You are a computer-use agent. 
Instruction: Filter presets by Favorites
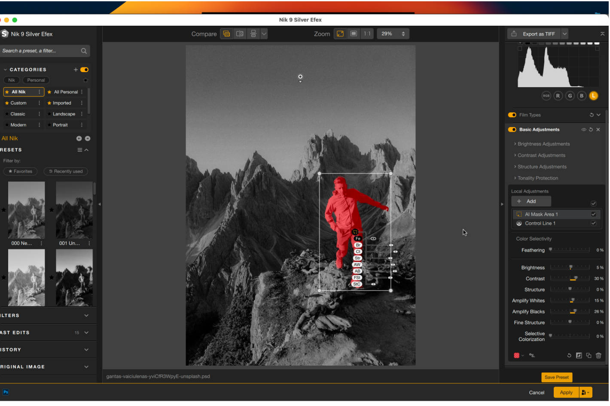[x=21, y=172]
